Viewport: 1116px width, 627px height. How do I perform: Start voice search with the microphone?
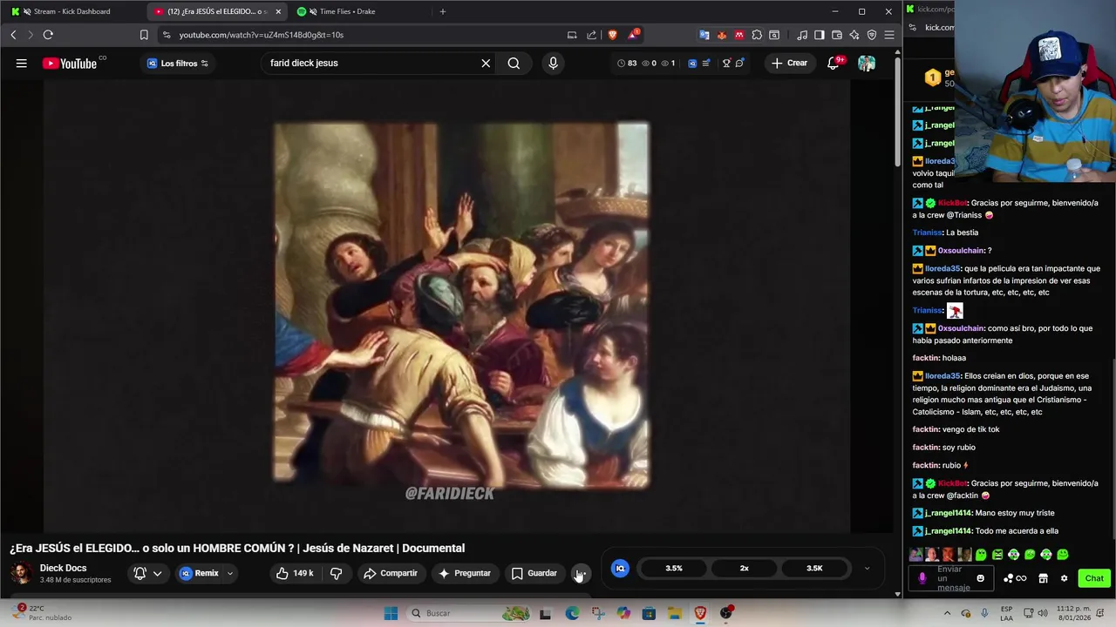coord(553,63)
